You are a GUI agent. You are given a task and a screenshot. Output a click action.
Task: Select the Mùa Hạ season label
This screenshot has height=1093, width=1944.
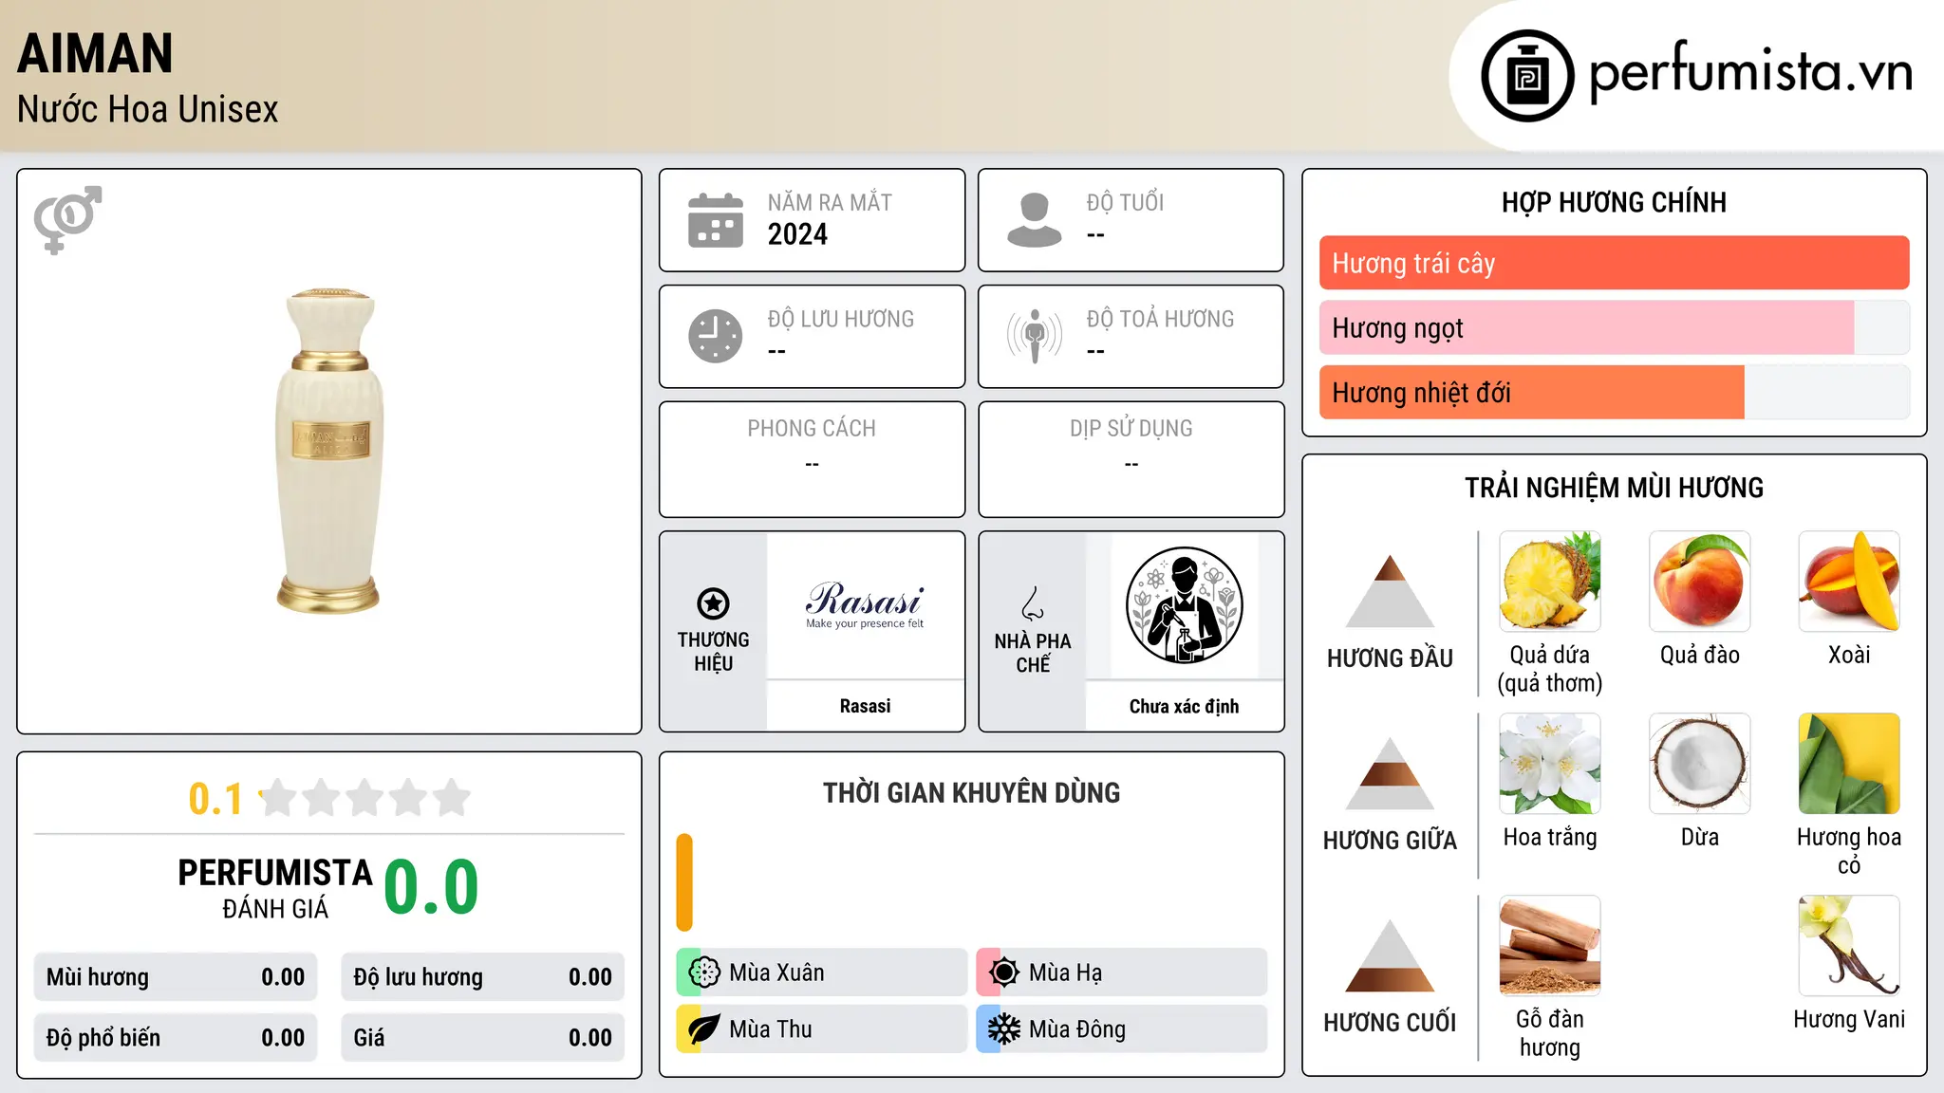click(1065, 973)
